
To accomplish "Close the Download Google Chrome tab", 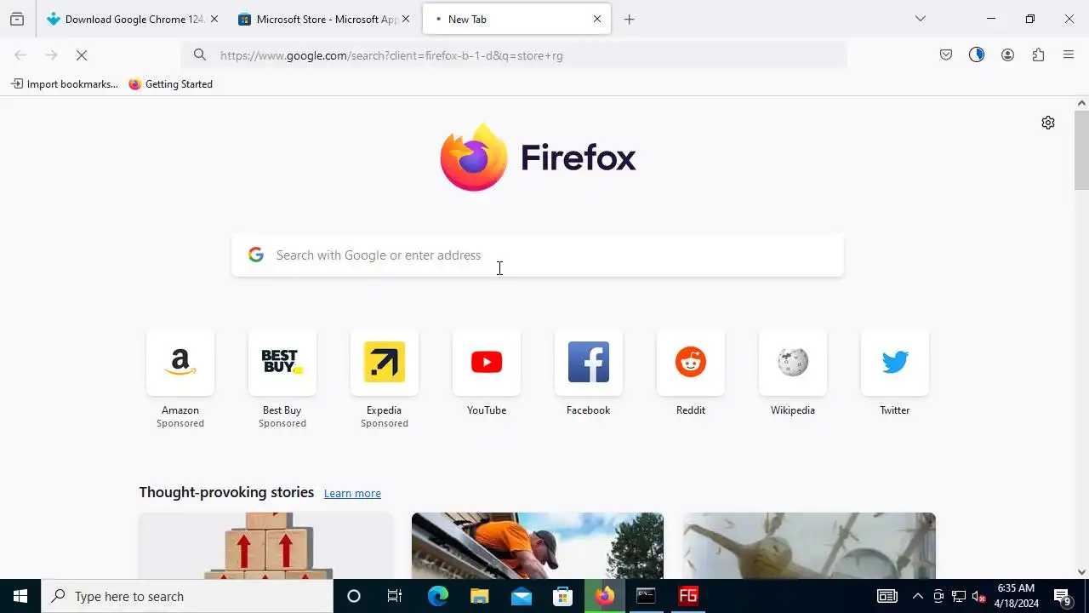I will click(x=214, y=19).
